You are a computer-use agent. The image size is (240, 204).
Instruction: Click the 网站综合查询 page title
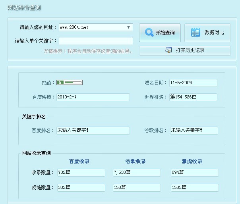click(x=24, y=8)
